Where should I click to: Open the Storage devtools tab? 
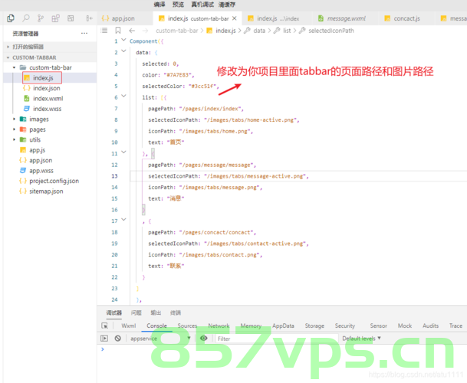click(x=314, y=326)
